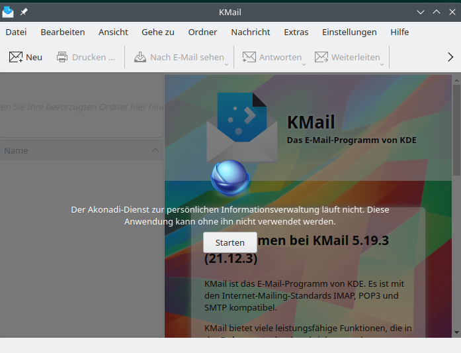Click the Neu new message icon

tap(16, 57)
